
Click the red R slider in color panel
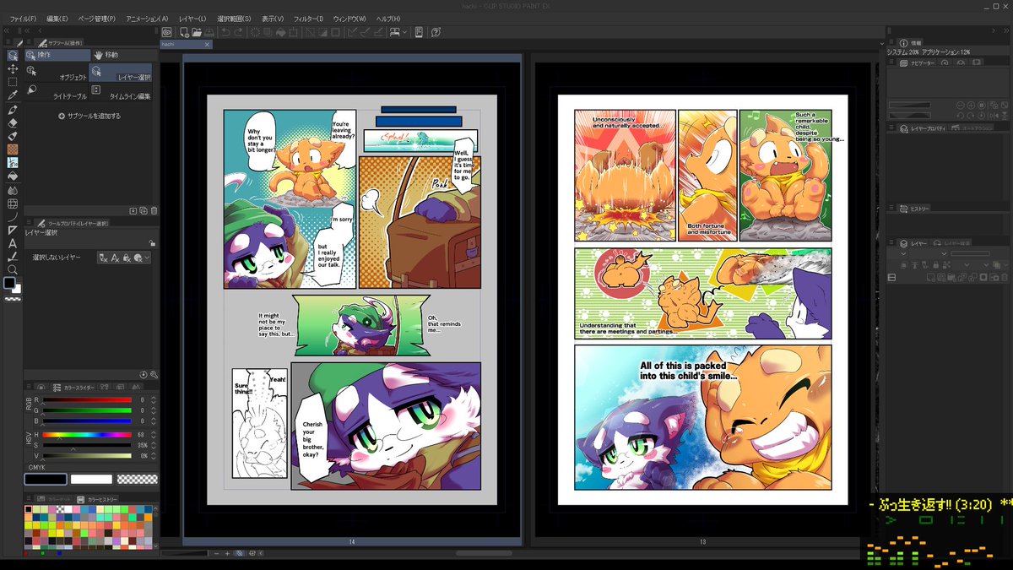click(x=87, y=400)
